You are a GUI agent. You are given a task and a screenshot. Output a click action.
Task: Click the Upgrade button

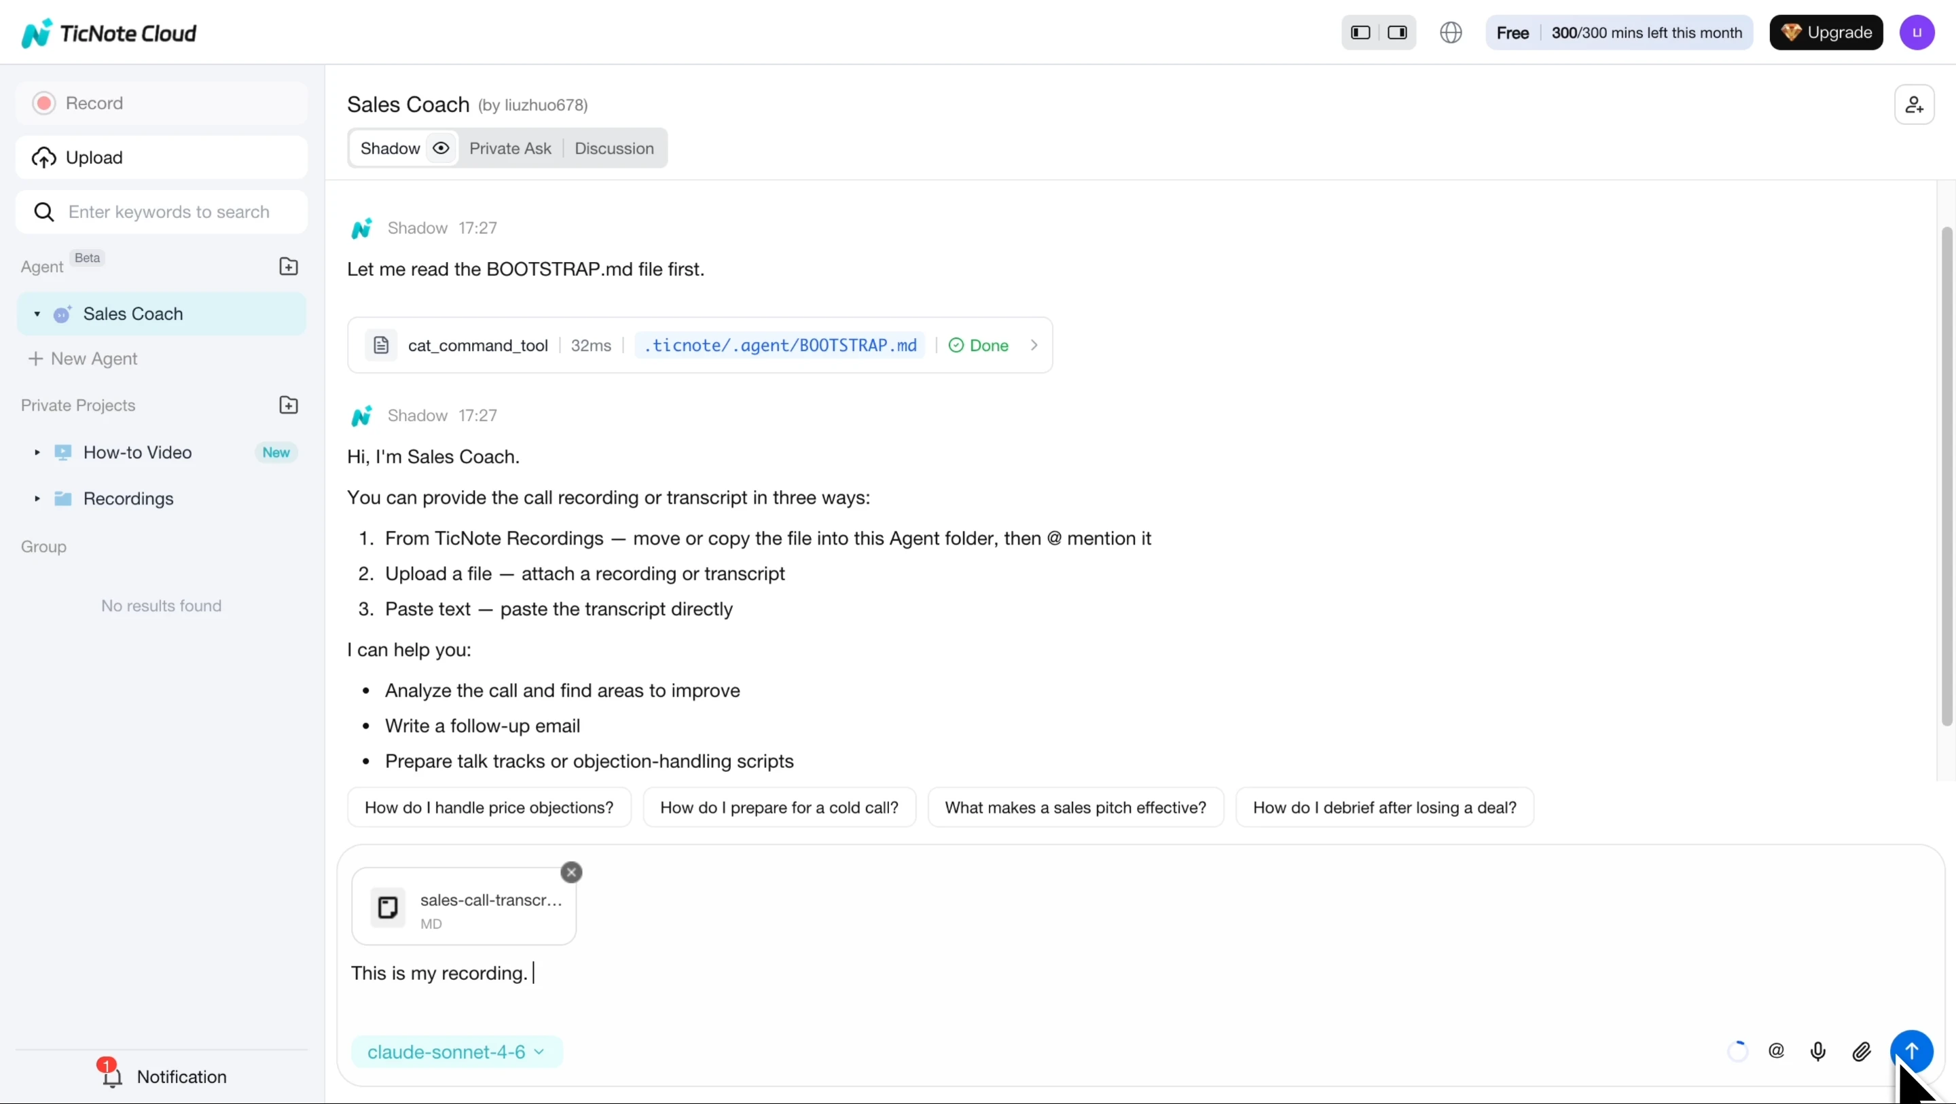(x=1826, y=33)
